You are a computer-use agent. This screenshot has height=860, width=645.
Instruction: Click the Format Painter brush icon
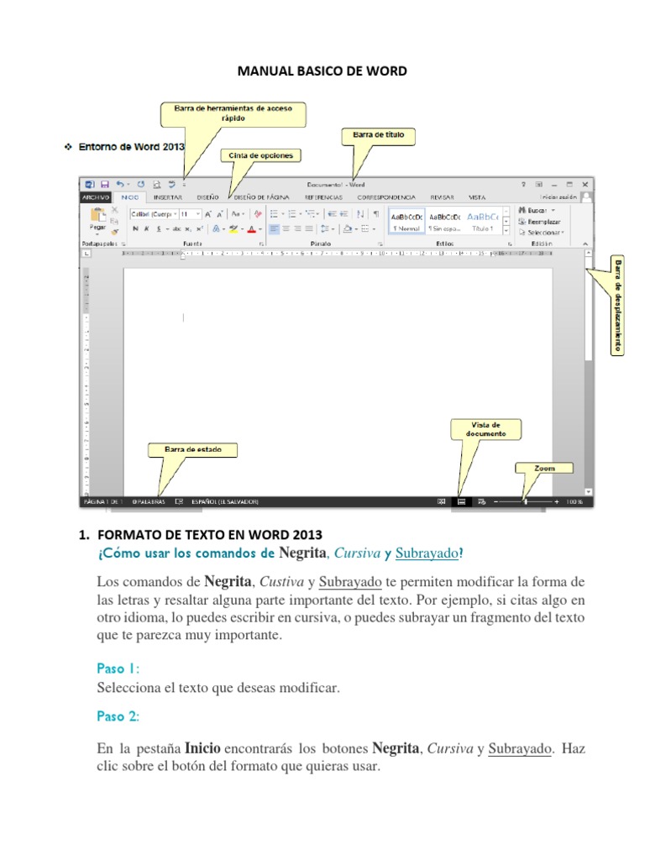pyautogui.click(x=114, y=232)
